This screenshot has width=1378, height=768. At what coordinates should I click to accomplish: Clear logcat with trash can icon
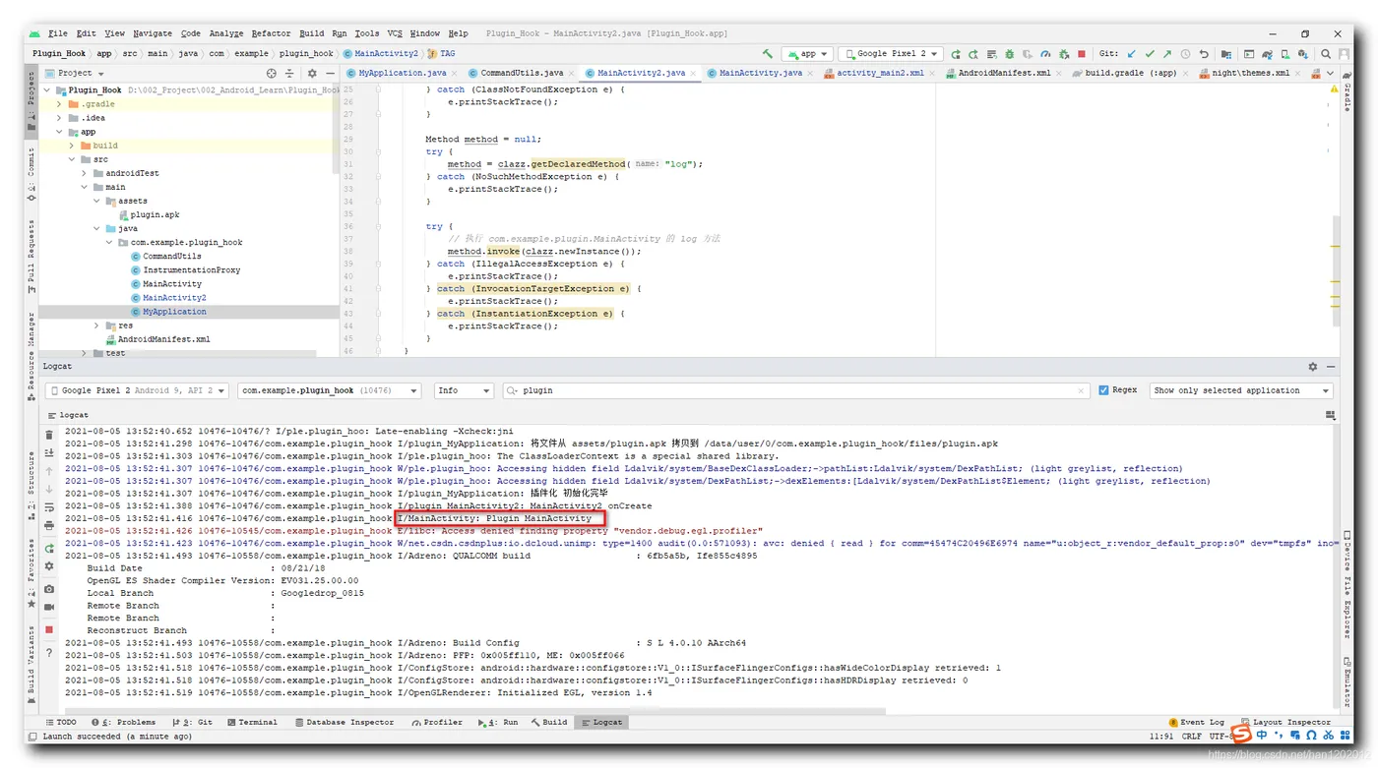49,435
